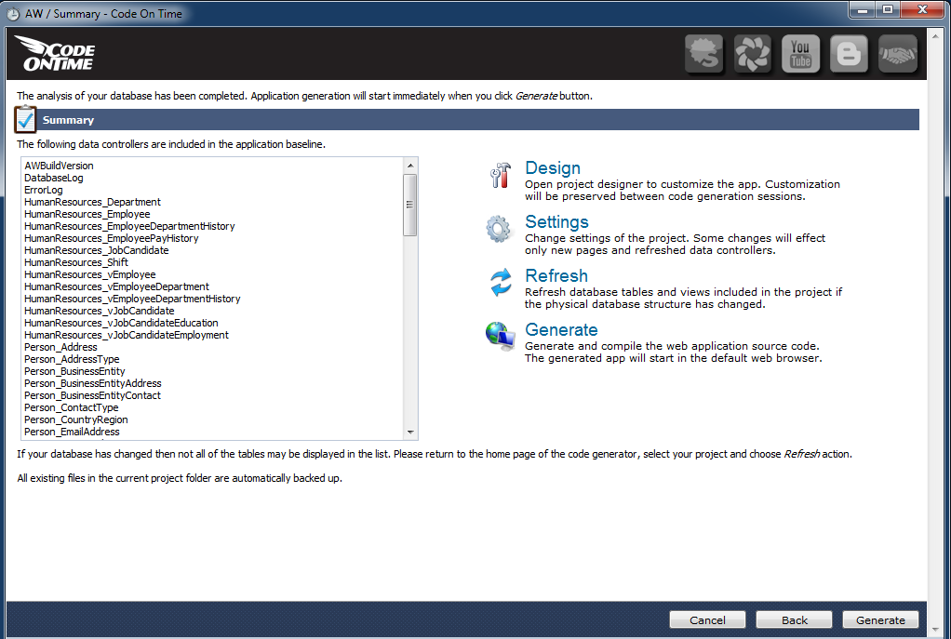Select HumanResources_EmployeePayHistory controller
The height and width of the screenshot is (639, 951).
click(112, 238)
